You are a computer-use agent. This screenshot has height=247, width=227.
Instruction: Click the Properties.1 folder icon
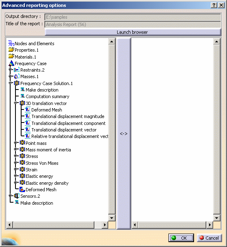coord(11,50)
